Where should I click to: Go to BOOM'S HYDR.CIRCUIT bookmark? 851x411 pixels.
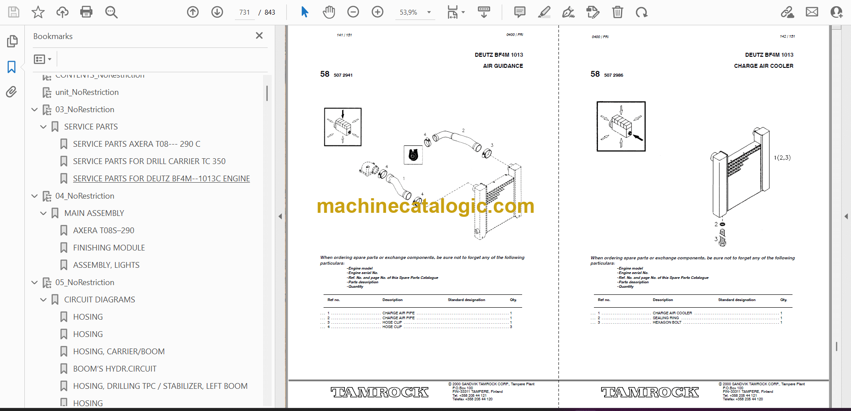115,369
